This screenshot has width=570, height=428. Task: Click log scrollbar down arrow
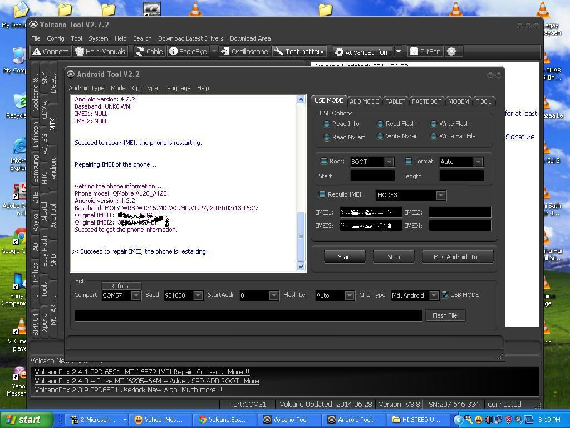pos(301,267)
